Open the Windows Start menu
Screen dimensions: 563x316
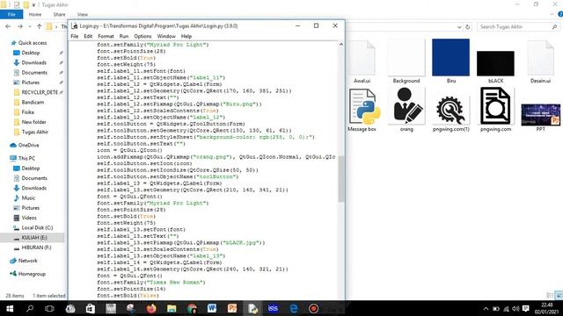10,308
